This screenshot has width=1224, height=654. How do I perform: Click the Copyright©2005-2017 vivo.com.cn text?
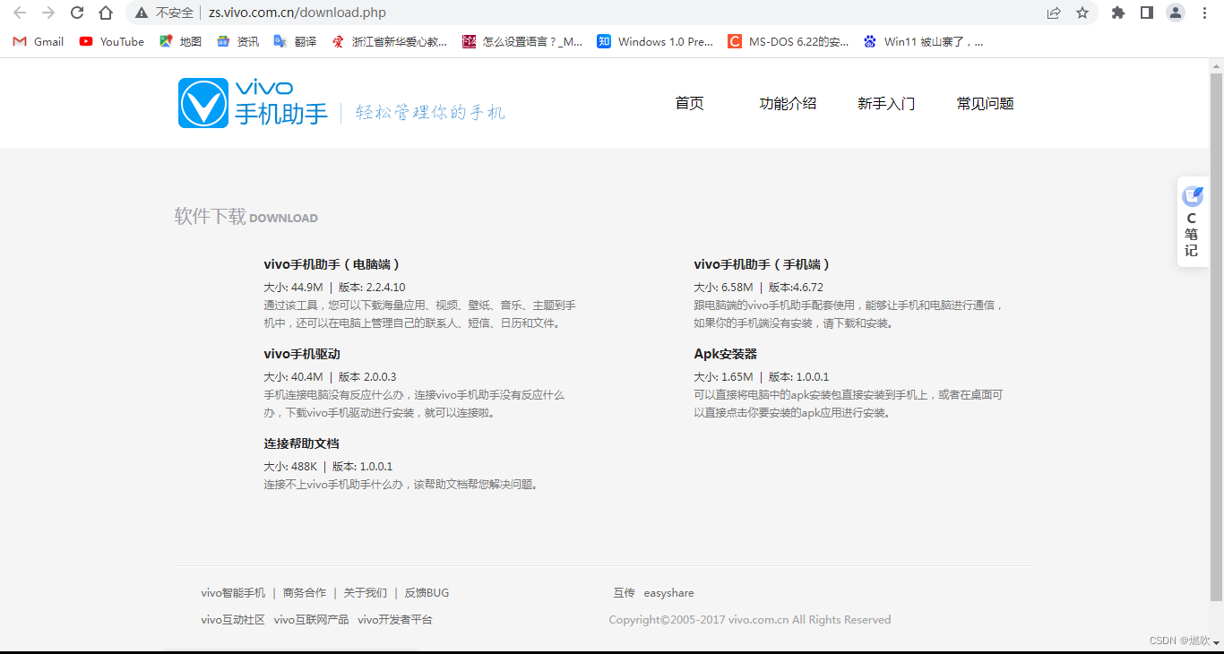coord(750,620)
